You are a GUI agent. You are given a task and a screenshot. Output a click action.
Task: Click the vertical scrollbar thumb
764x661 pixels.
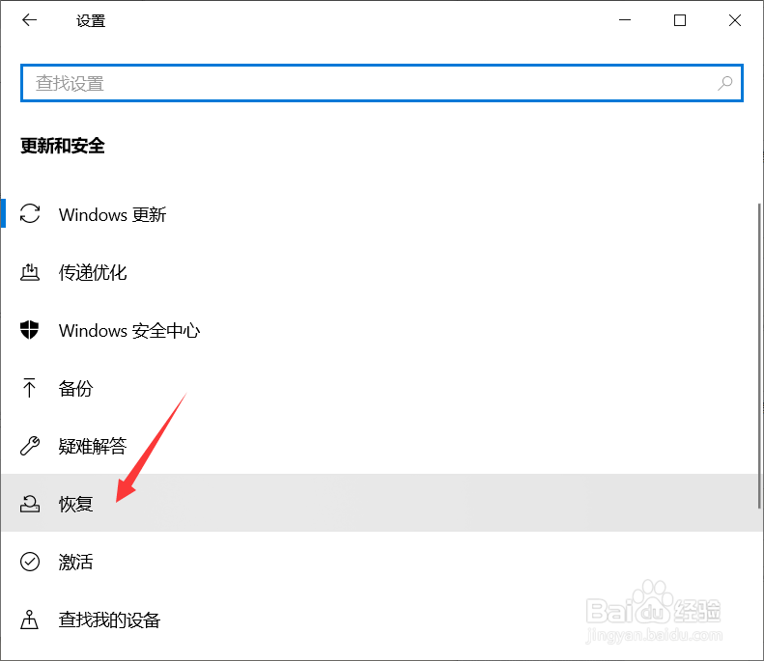pos(759,356)
